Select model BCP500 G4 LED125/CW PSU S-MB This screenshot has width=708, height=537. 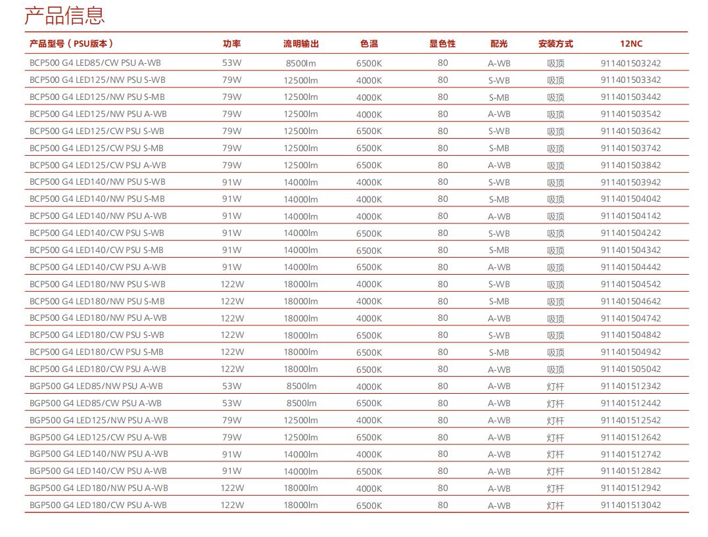coord(97,148)
